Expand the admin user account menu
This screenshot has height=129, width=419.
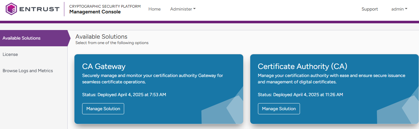[x=399, y=9]
